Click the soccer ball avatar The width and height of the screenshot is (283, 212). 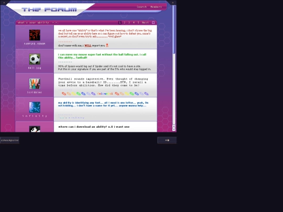35,59
